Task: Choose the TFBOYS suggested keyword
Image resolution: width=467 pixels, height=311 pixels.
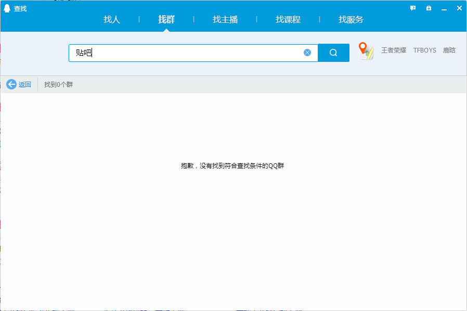Action: 425,50
